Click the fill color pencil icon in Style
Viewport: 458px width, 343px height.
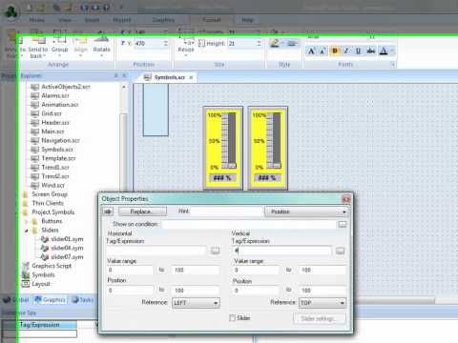[x=275, y=43]
